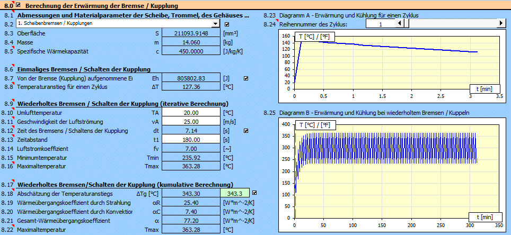This screenshot has width=511, height=235.
Task: Click the 'Spezifische Wärmekapazität' label
Action: (53, 51)
